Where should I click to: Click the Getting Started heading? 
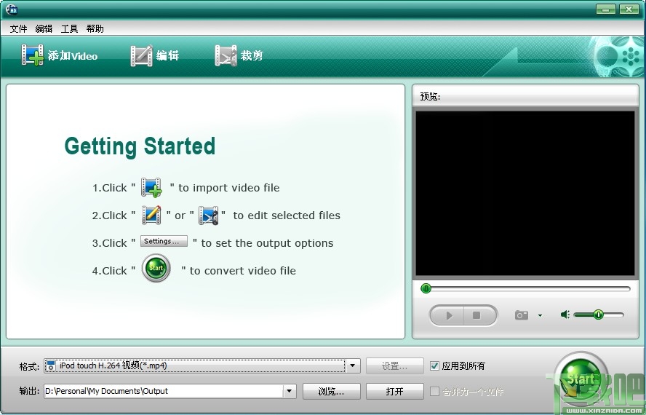coord(140,146)
